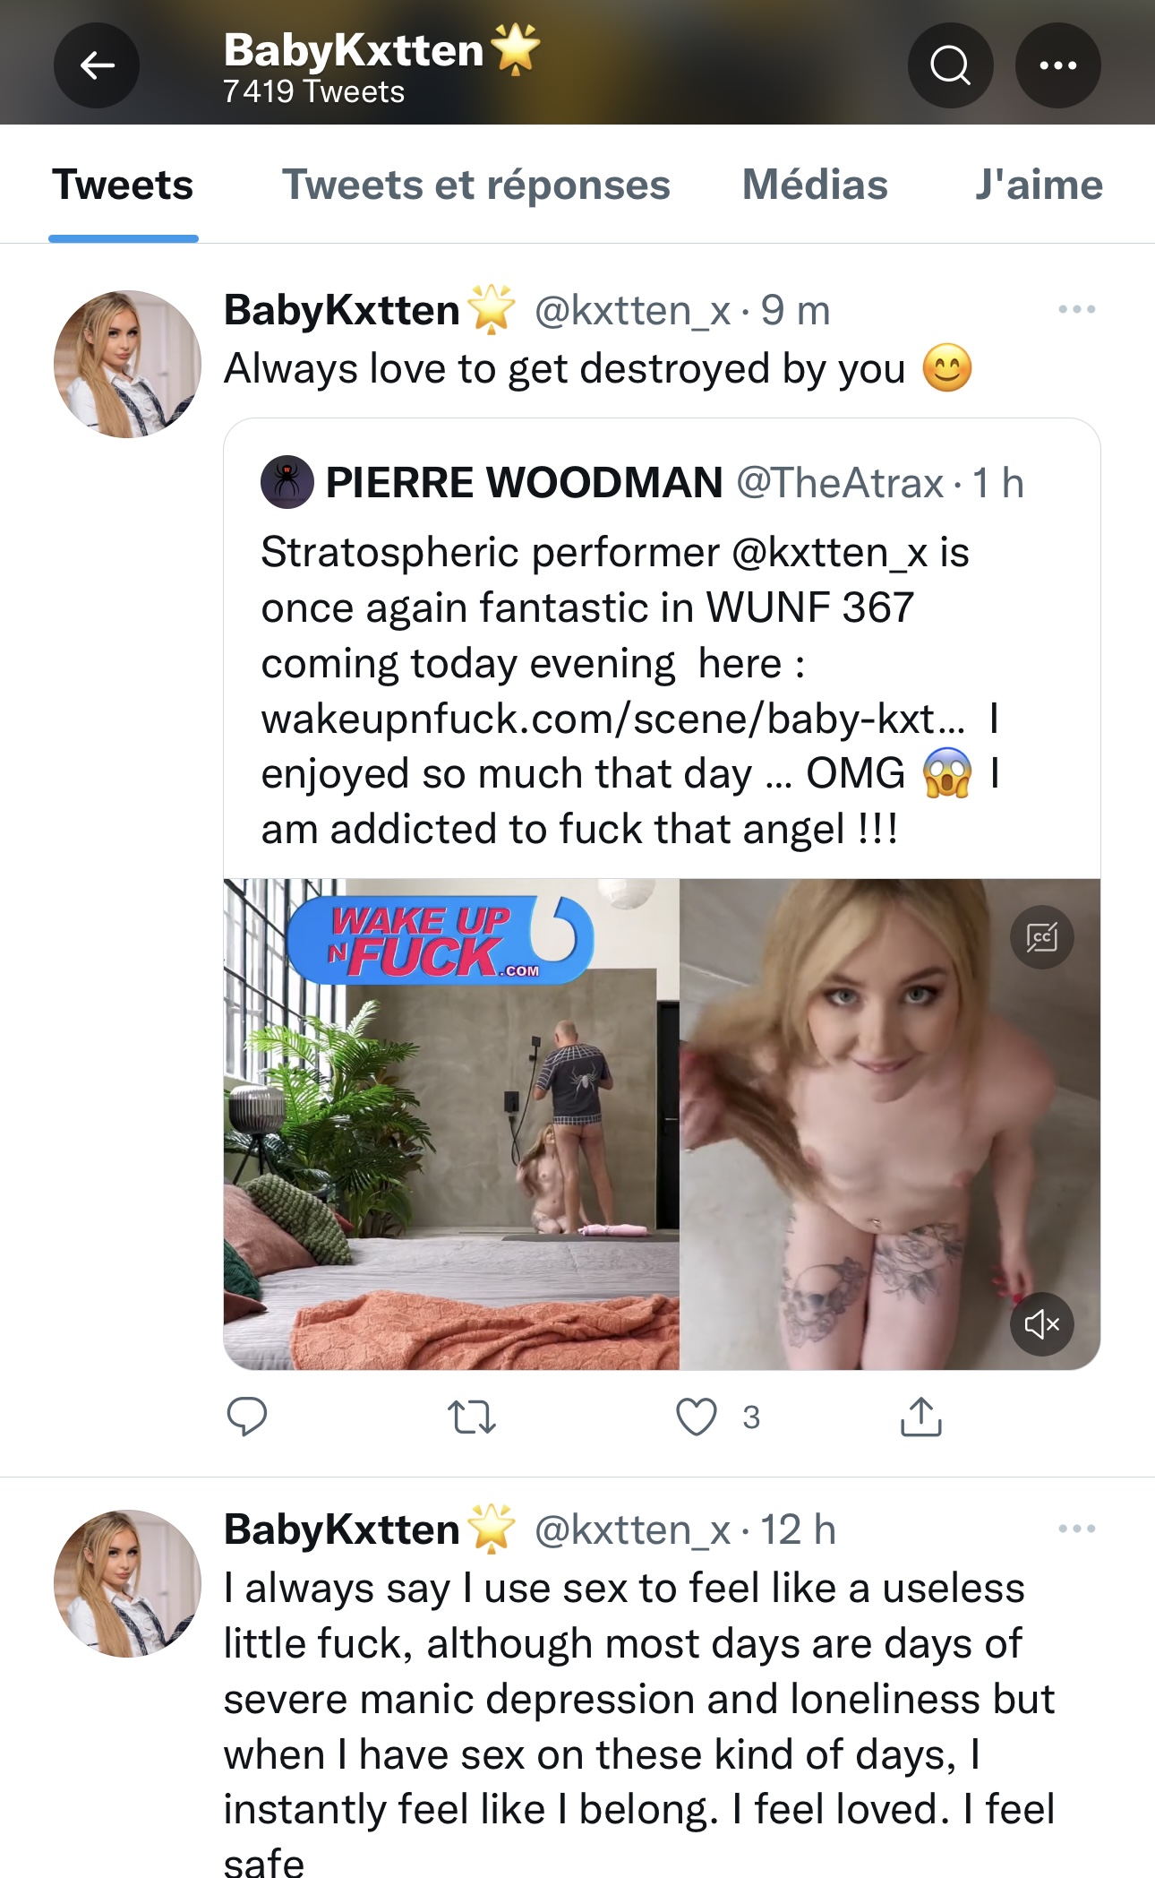Open search from the profile header
The image size is (1155, 1878).
tap(950, 65)
